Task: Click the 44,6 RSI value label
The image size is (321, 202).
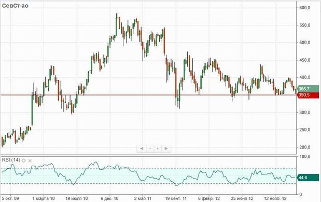Action: tap(308, 178)
